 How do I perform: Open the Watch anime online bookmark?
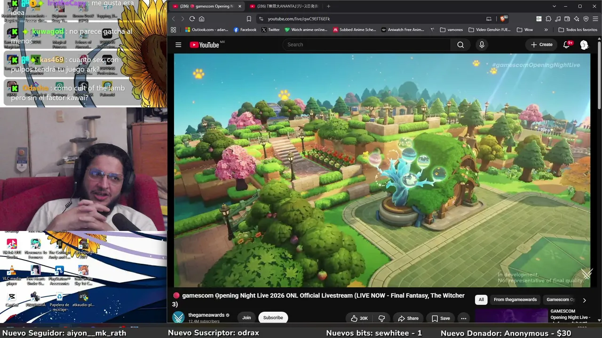tap(306, 30)
